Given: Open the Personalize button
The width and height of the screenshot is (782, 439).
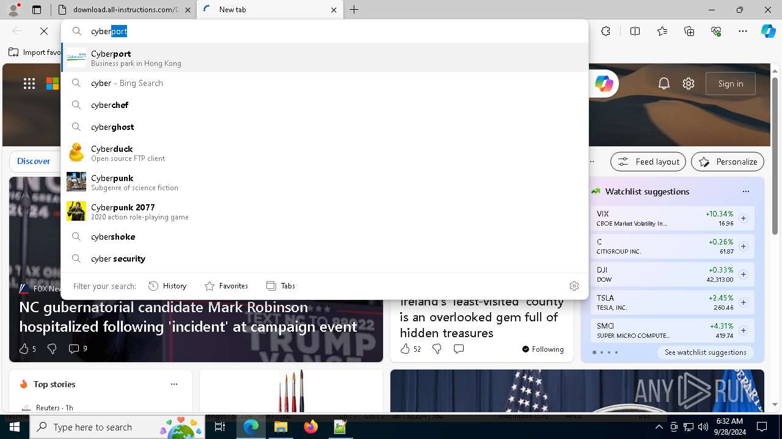Looking at the screenshot, I should pyautogui.click(x=728, y=162).
